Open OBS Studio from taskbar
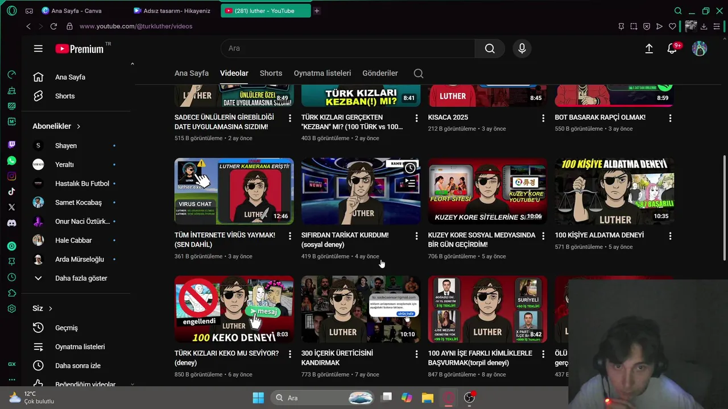The image size is (728, 409). click(x=469, y=398)
